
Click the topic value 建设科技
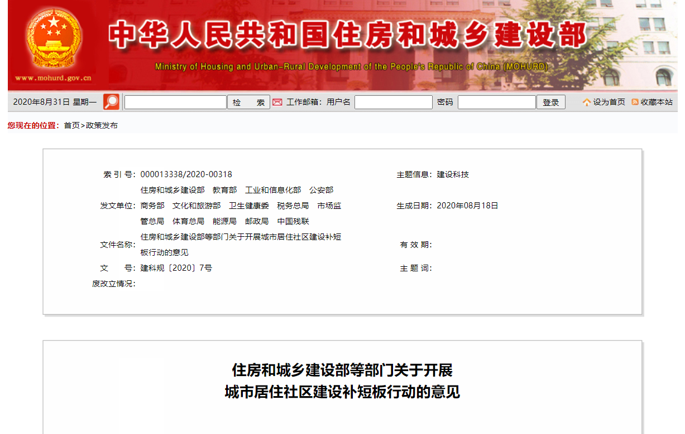tap(453, 174)
